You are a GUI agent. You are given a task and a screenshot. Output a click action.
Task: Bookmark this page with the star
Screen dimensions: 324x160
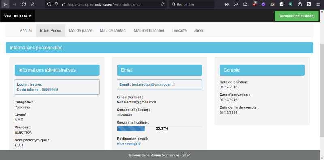coord(163,4)
